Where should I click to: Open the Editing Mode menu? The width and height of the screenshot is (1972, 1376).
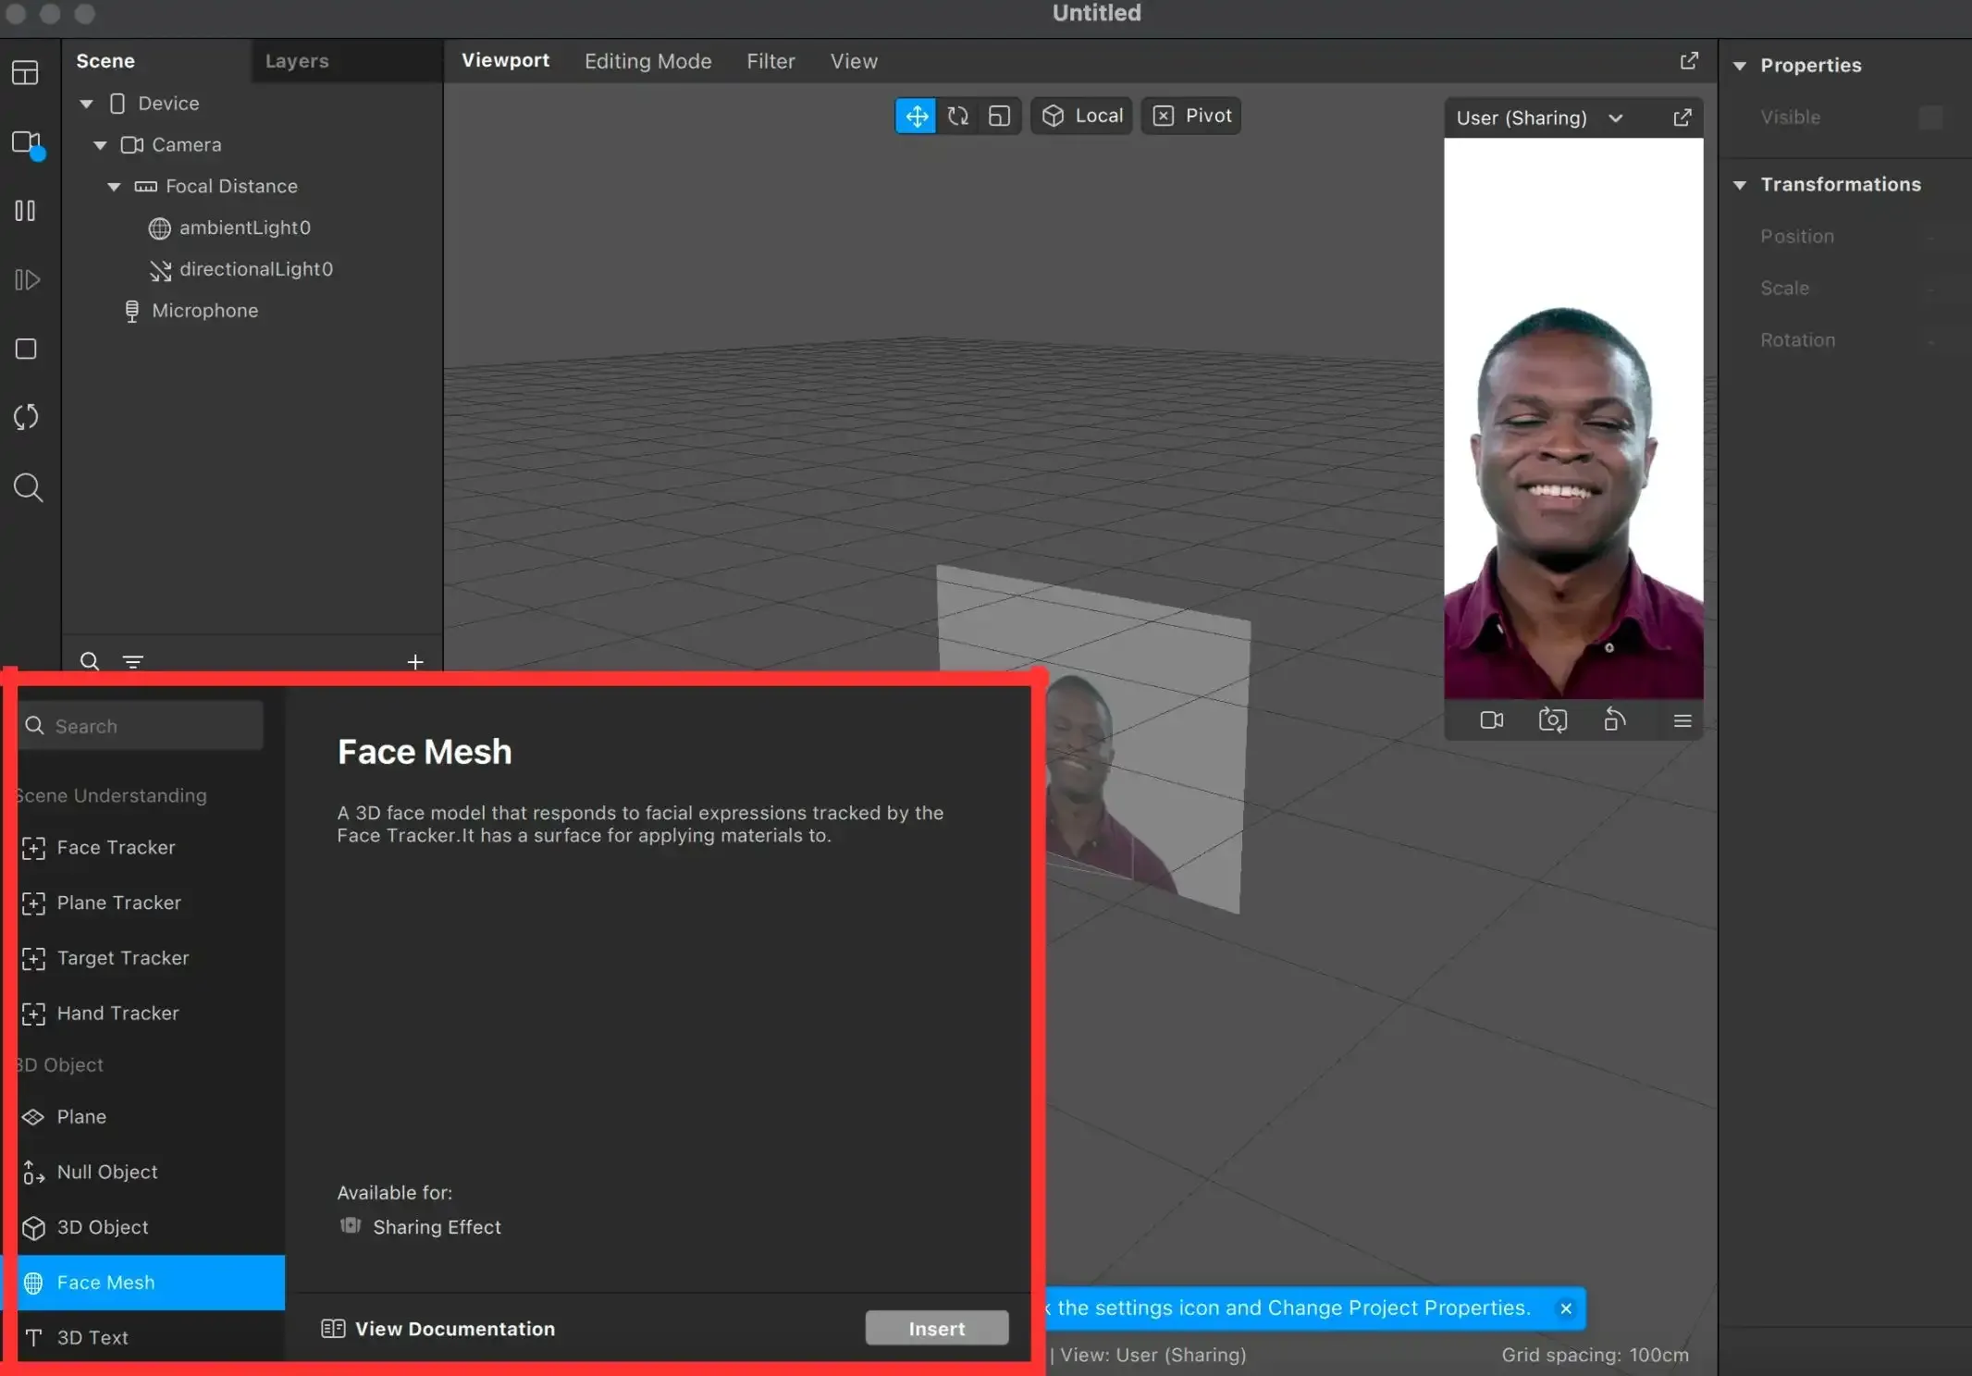tap(647, 61)
